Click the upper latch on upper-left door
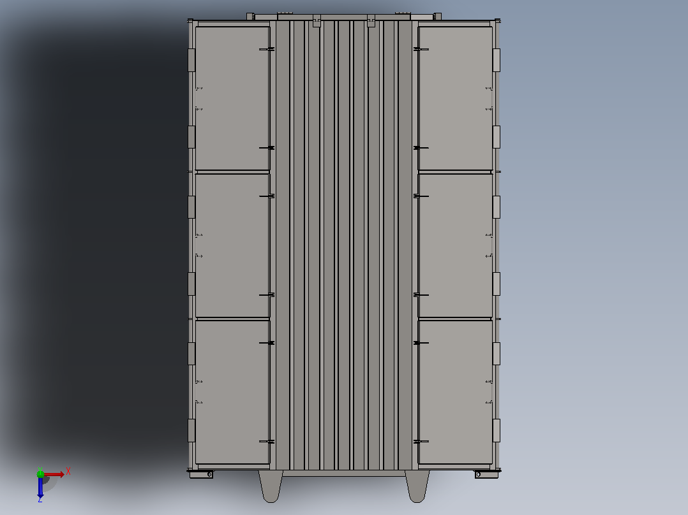This screenshot has height=515, width=688. pos(267,49)
